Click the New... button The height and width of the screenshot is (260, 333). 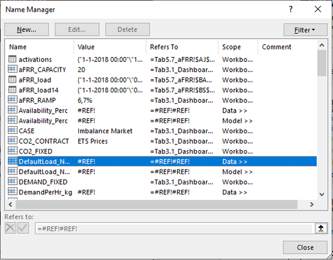27,29
